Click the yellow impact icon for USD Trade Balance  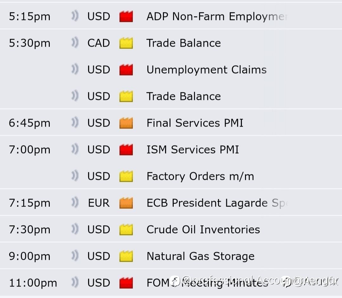(126, 96)
